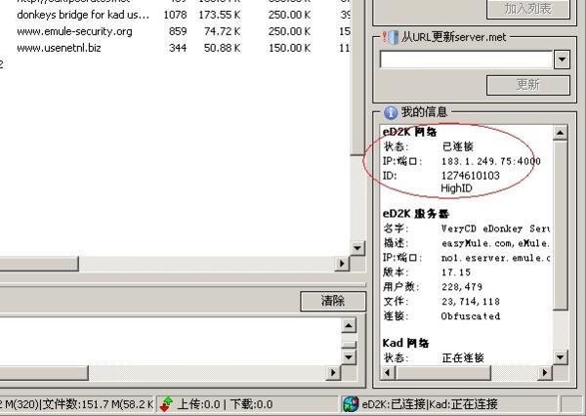
Task: Click the eD2K:已连接|Kad:正在连接 status text
Action: (x=430, y=404)
